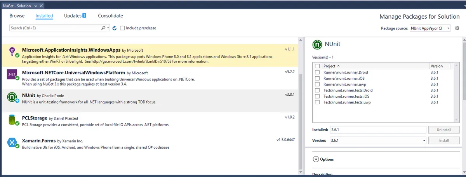Viewport: 466px width, 177px height.
Task: Check Tests\nunit.runner.tests.uwp project
Action: click(317, 102)
